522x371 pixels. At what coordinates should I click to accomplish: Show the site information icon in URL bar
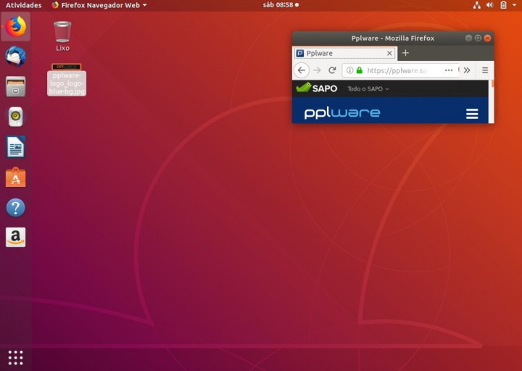pyautogui.click(x=349, y=70)
